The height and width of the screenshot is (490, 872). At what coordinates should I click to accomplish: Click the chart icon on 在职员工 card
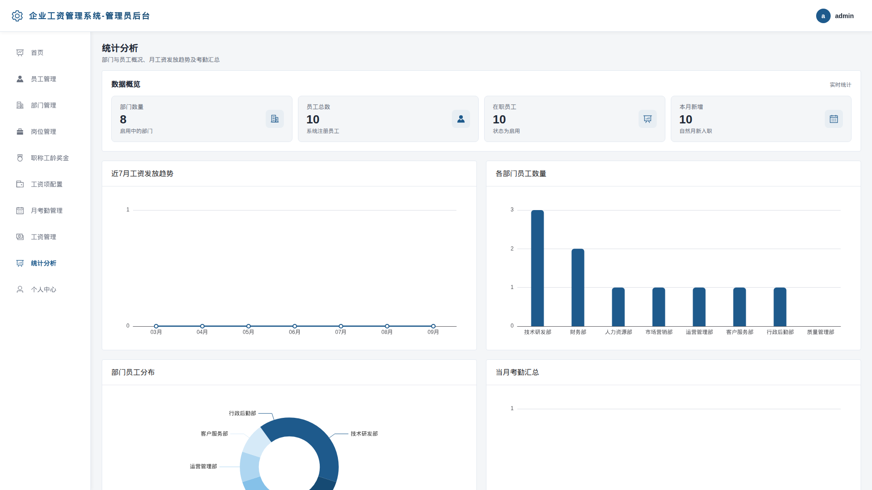coord(648,119)
